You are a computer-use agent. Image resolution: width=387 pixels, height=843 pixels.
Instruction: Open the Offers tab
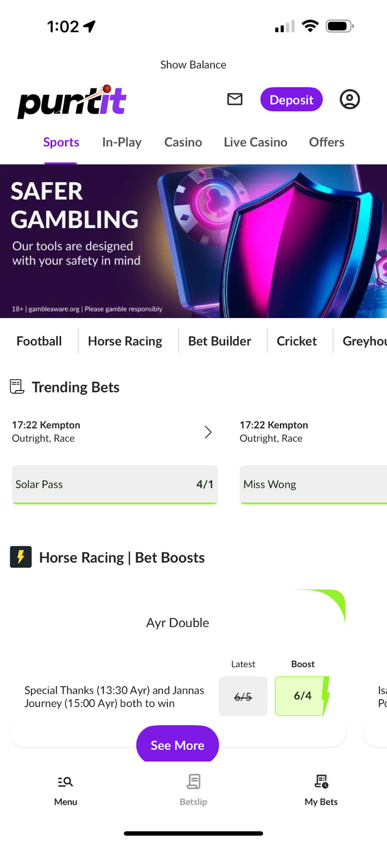pyautogui.click(x=326, y=142)
